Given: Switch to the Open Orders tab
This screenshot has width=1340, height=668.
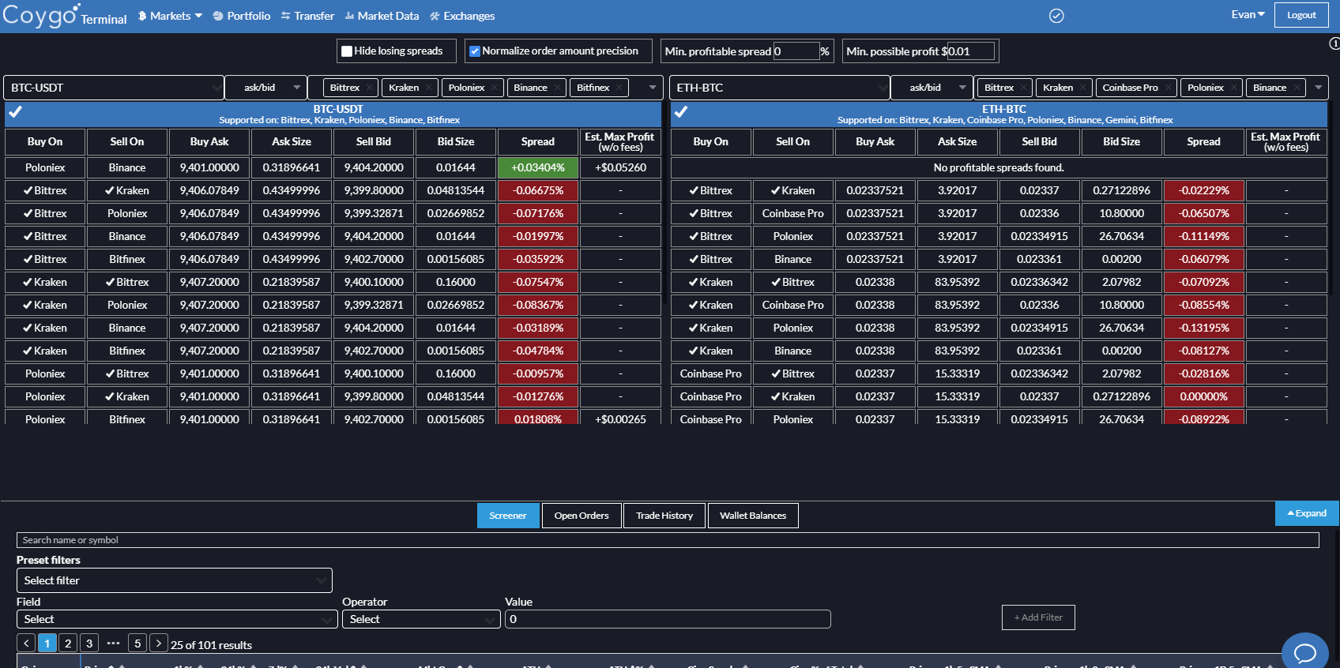Looking at the screenshot, I should [582, 516].
